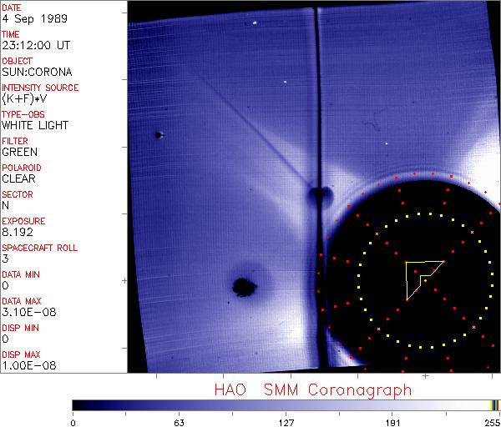Click the 3.10E-08 data max value
The image size is (501, 427).
pos(25,312)
